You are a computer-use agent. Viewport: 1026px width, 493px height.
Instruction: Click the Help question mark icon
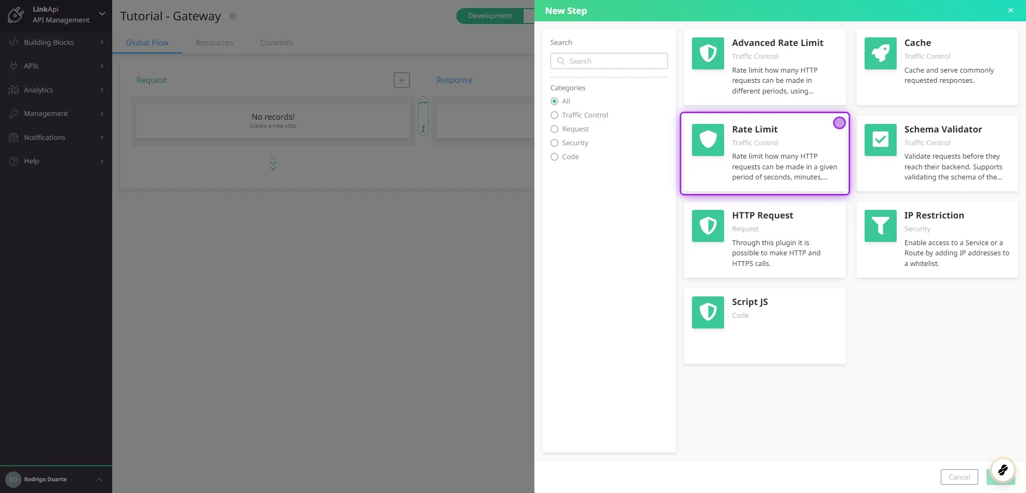(x=13, y=161)
